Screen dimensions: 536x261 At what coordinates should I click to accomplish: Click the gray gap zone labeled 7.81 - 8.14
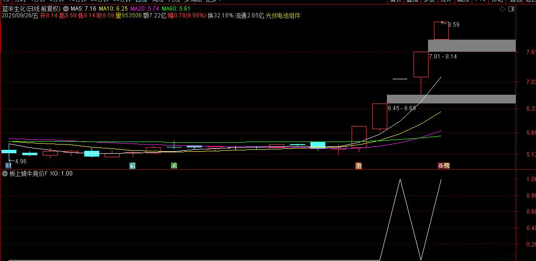[472, 46]
